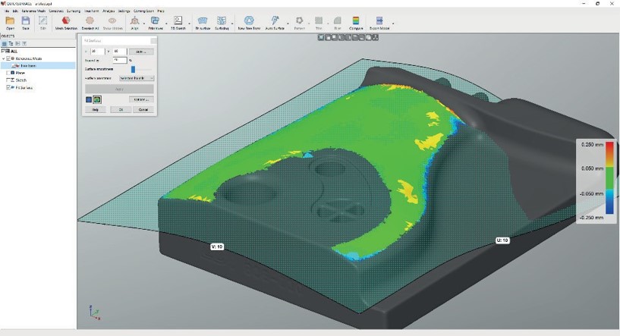Uncheck the Fit Surface object checkbox

click(8, 87)
